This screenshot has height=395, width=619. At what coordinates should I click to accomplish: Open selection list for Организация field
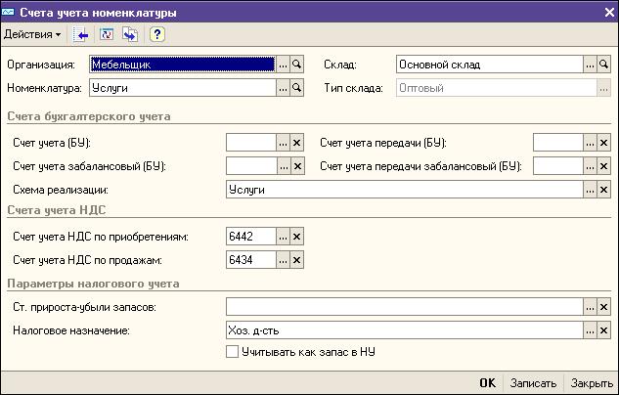pos(283,65)
